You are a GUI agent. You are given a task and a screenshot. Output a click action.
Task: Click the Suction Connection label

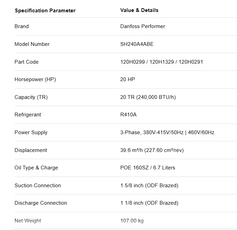click(38, 186)
